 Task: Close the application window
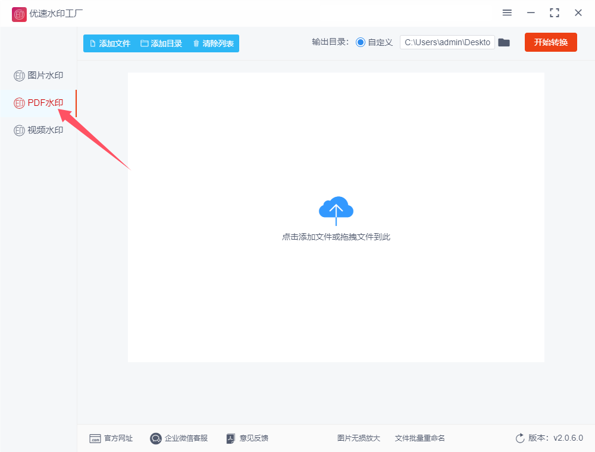[x=578, y=13]
